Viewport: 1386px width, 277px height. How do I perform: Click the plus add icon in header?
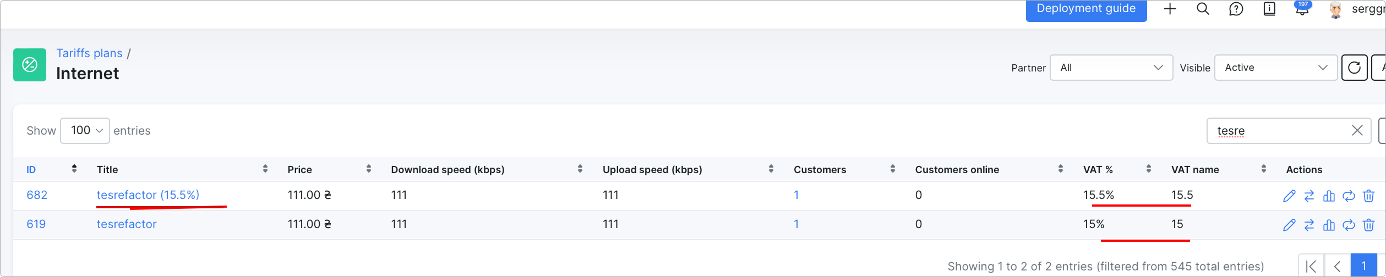(x=1170, y=9)
